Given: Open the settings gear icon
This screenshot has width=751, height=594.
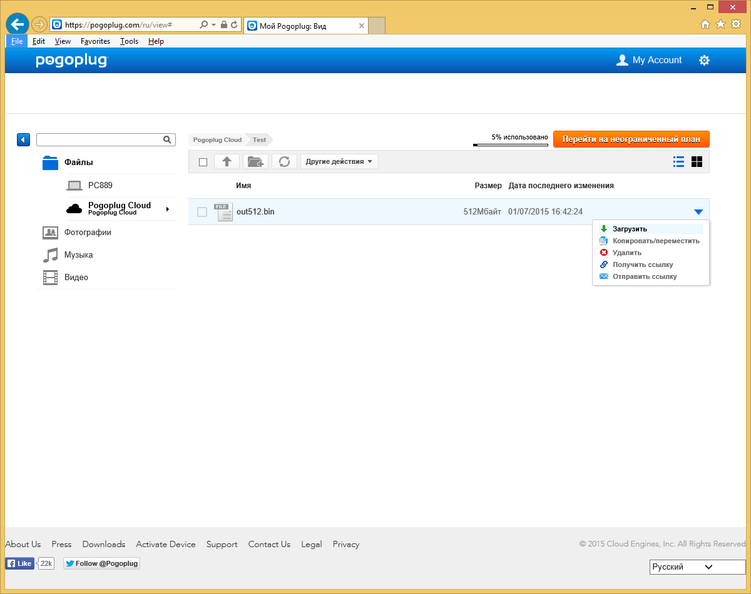Looking at the screenshot, I should tap(704, 60).
